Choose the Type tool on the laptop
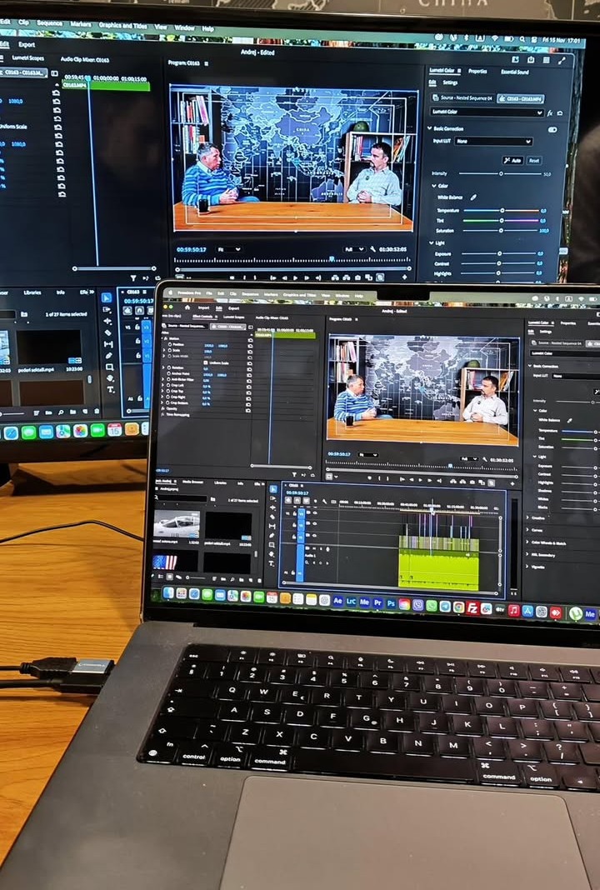Viewport: 600px width, 890px height. point(272,563)
